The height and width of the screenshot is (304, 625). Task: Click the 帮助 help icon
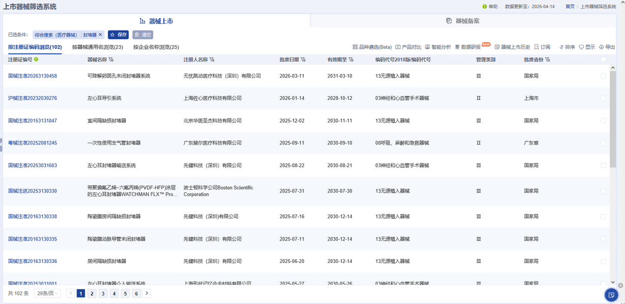[485, 7]
